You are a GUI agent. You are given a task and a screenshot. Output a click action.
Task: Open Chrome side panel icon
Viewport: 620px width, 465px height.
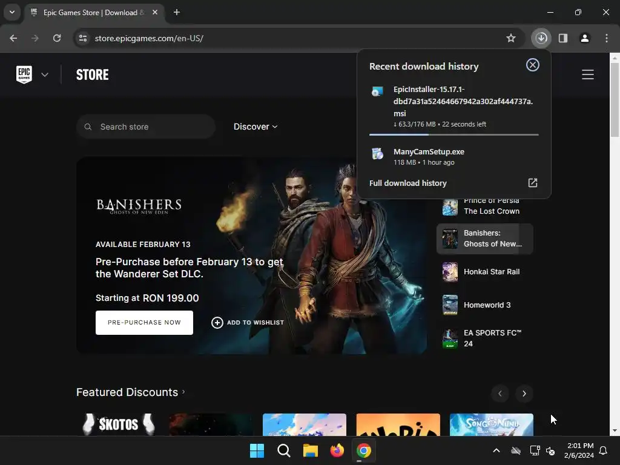(563, 38)
